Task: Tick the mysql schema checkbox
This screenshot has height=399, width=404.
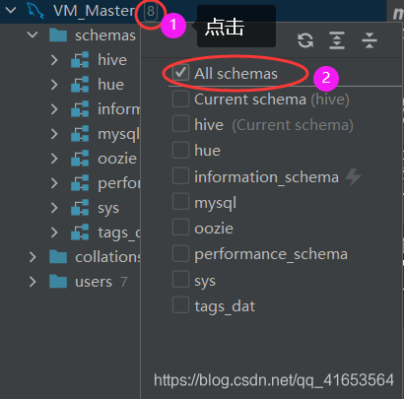Action: 180,202
